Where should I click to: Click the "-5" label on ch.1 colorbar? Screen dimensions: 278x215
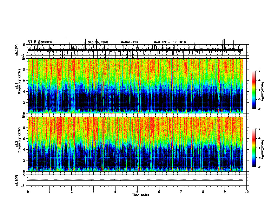tap(259, 90)
